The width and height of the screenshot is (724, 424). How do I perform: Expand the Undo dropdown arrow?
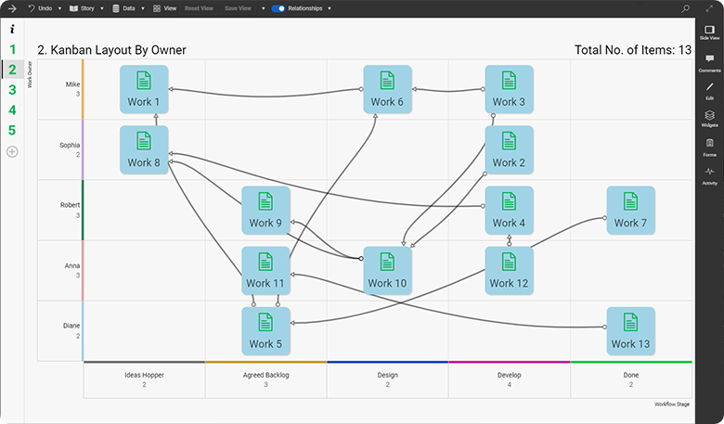60,7
